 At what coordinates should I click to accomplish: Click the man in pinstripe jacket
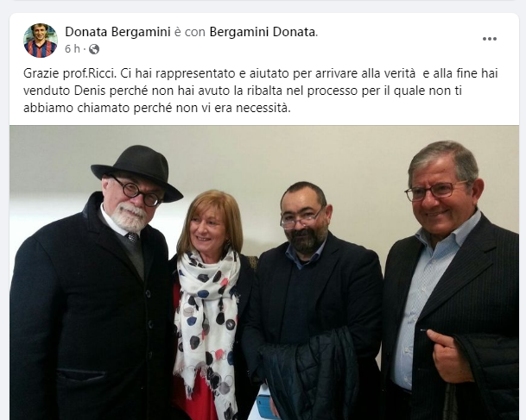pos(451,281)
